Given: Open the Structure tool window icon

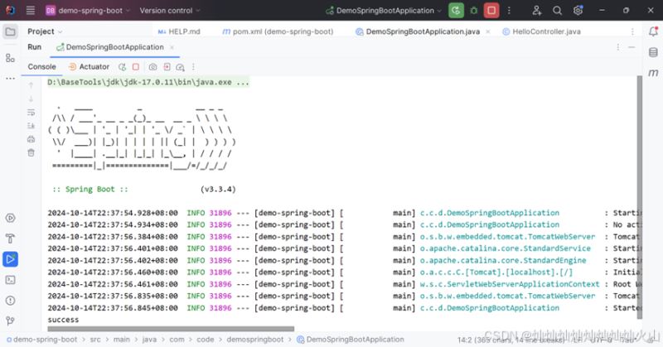Looking at the screenshot, I should pos(10,58).
